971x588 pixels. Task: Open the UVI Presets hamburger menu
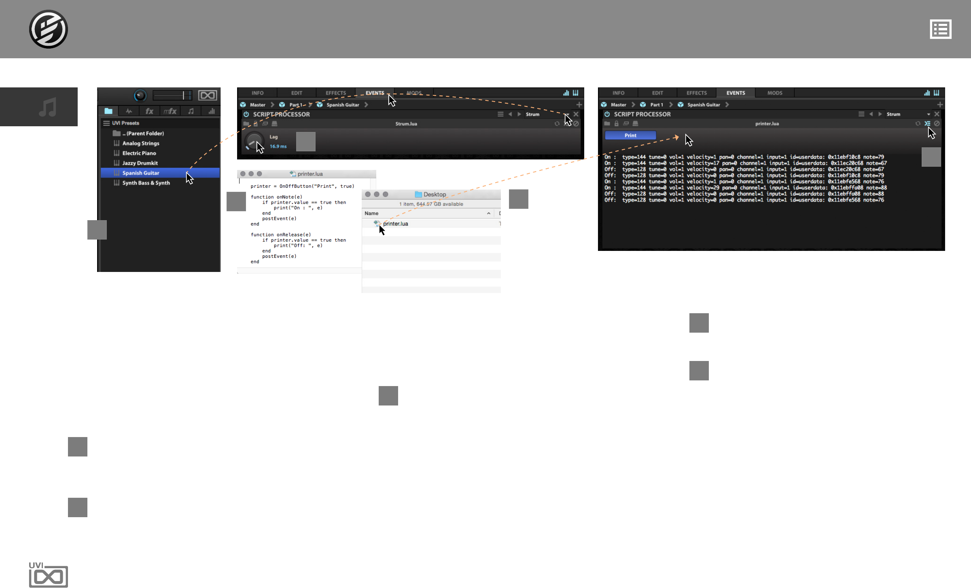pos(106,123)
